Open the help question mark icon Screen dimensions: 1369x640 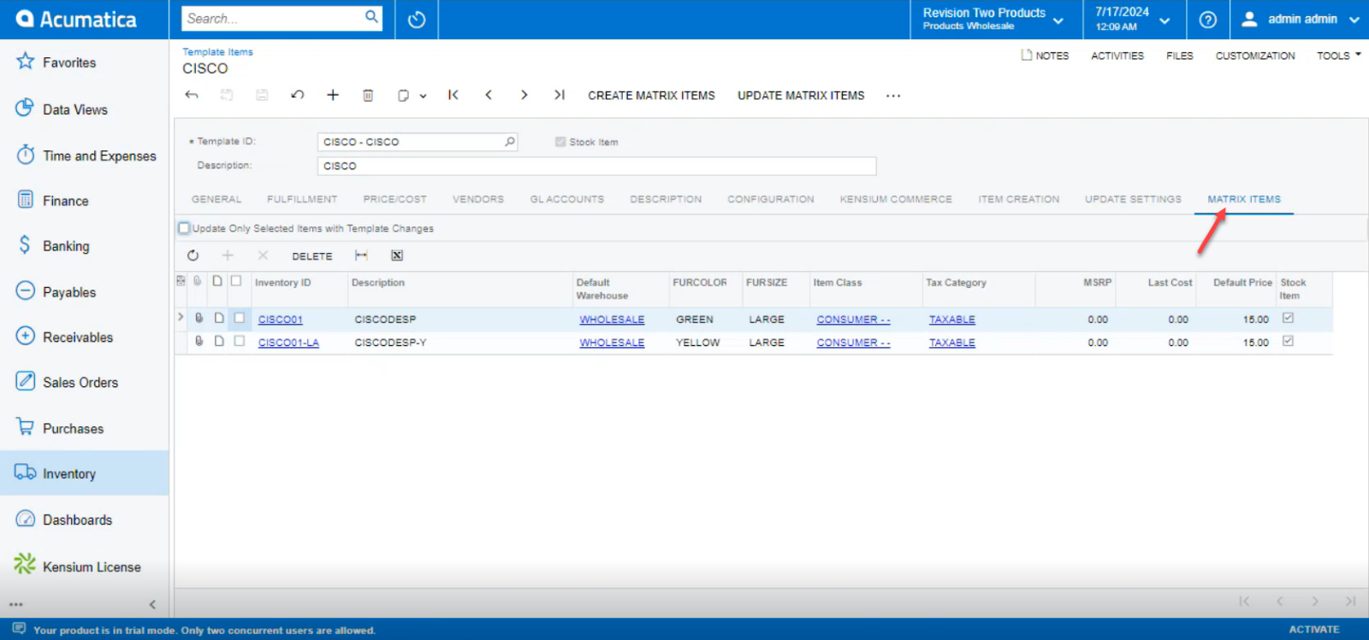1207,19
